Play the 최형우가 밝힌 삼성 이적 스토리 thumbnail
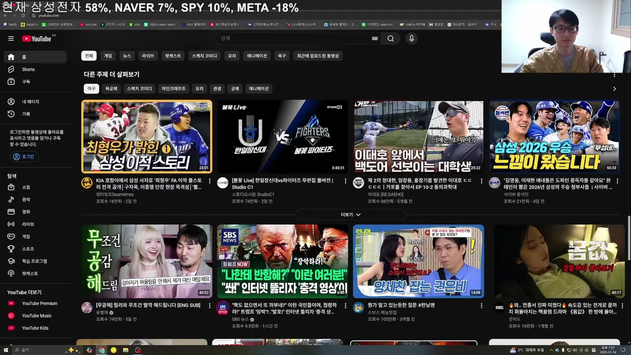Image resolution: width=631 pixels, height=355 pixels. click(147, 137)
